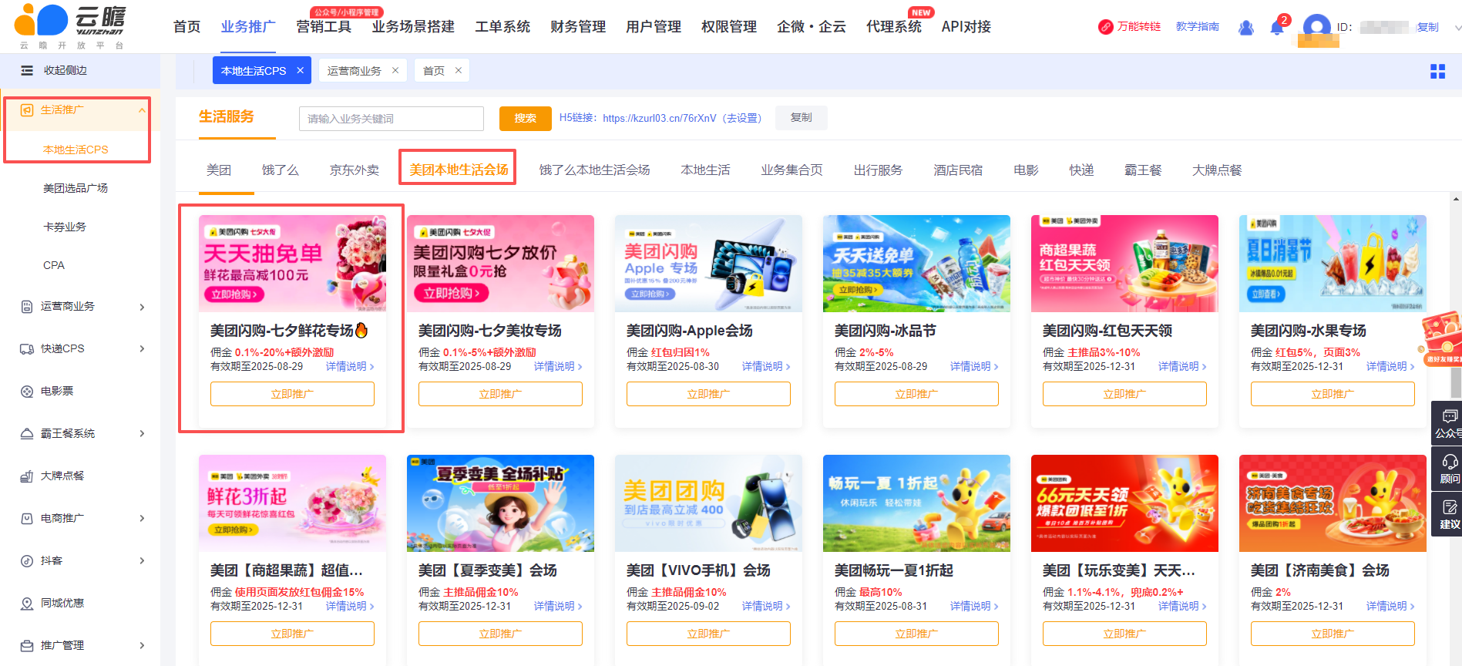Open 详情说明 for 美团畅玩一夏1折起
The height and width of the screenshot is (666, 1462).
tap(974, 607)
